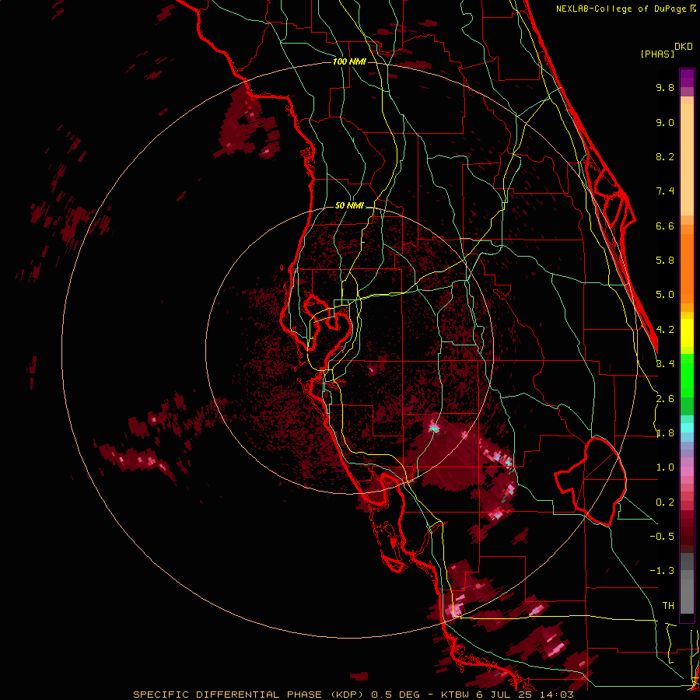Image resolution: width=700 pixels, height=700 pixels.
Task: Pick the purple top segment of the color bar
Action: coord(687,78)
